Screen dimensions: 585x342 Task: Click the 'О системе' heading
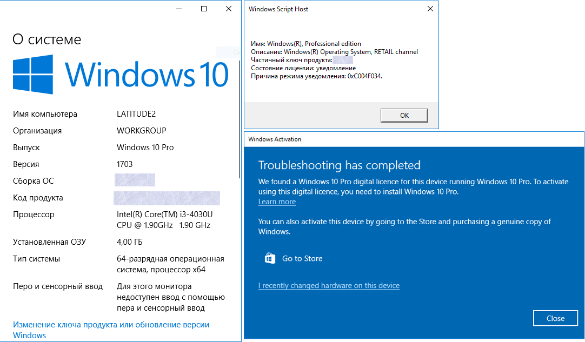(46, 39)
